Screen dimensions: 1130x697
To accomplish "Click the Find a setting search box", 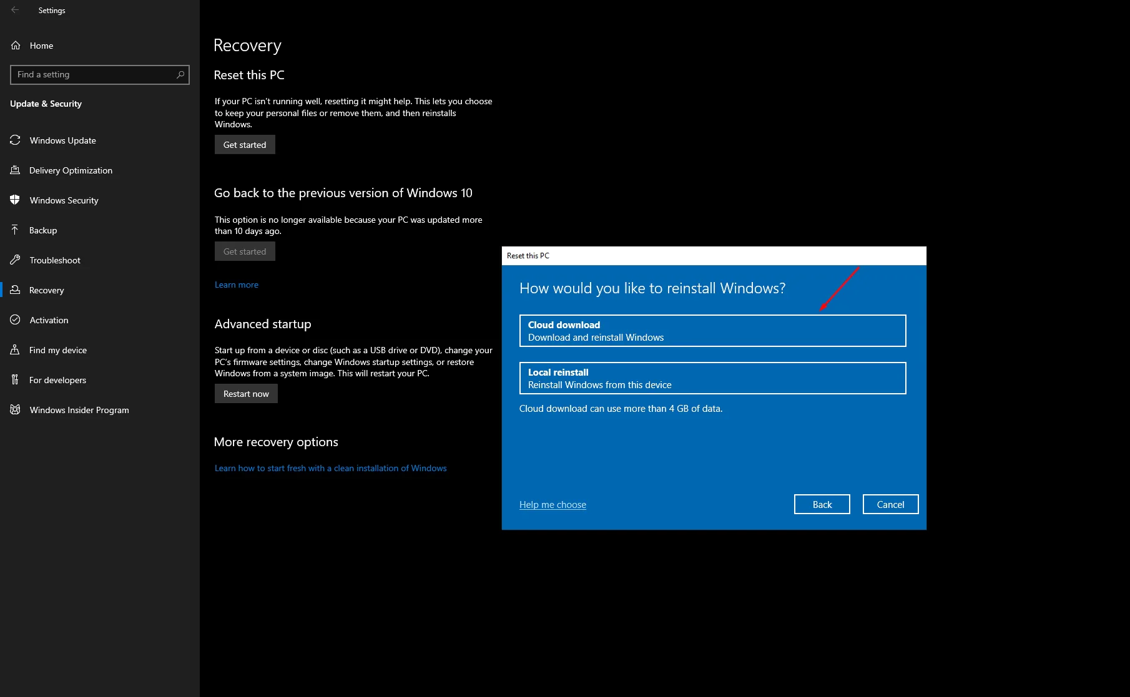I will coord(100,74).
